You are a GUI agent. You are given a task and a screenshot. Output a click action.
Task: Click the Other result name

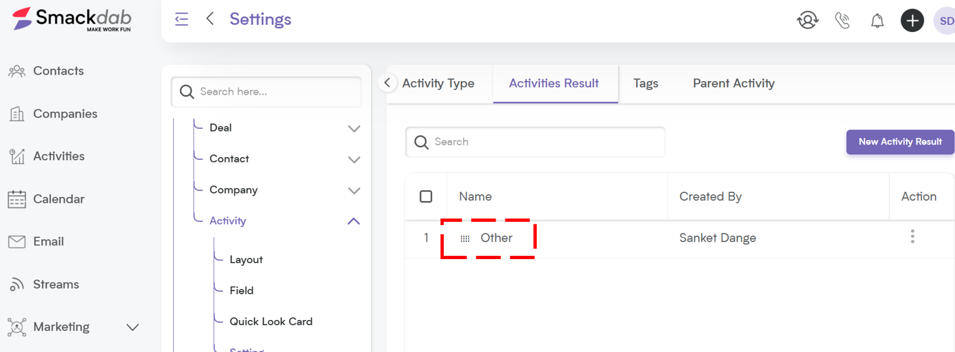coord(496,238)
